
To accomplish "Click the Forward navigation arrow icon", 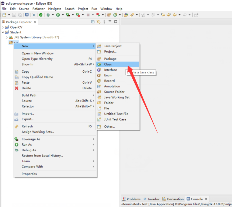I will pyautogui.click(x=185, y=15).
